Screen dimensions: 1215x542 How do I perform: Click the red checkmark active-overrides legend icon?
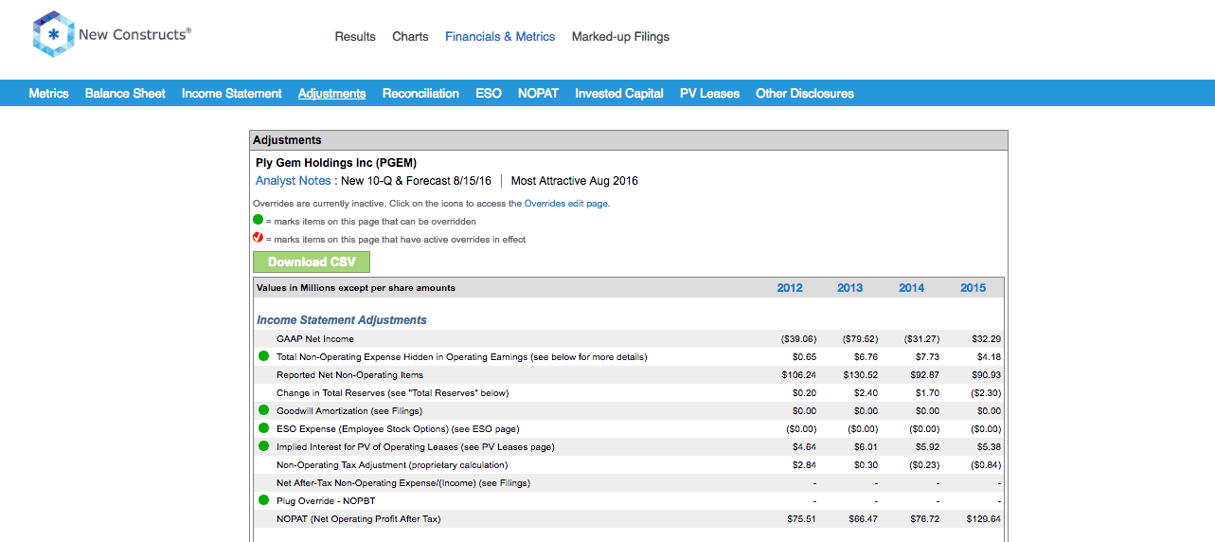click(258, 239)
